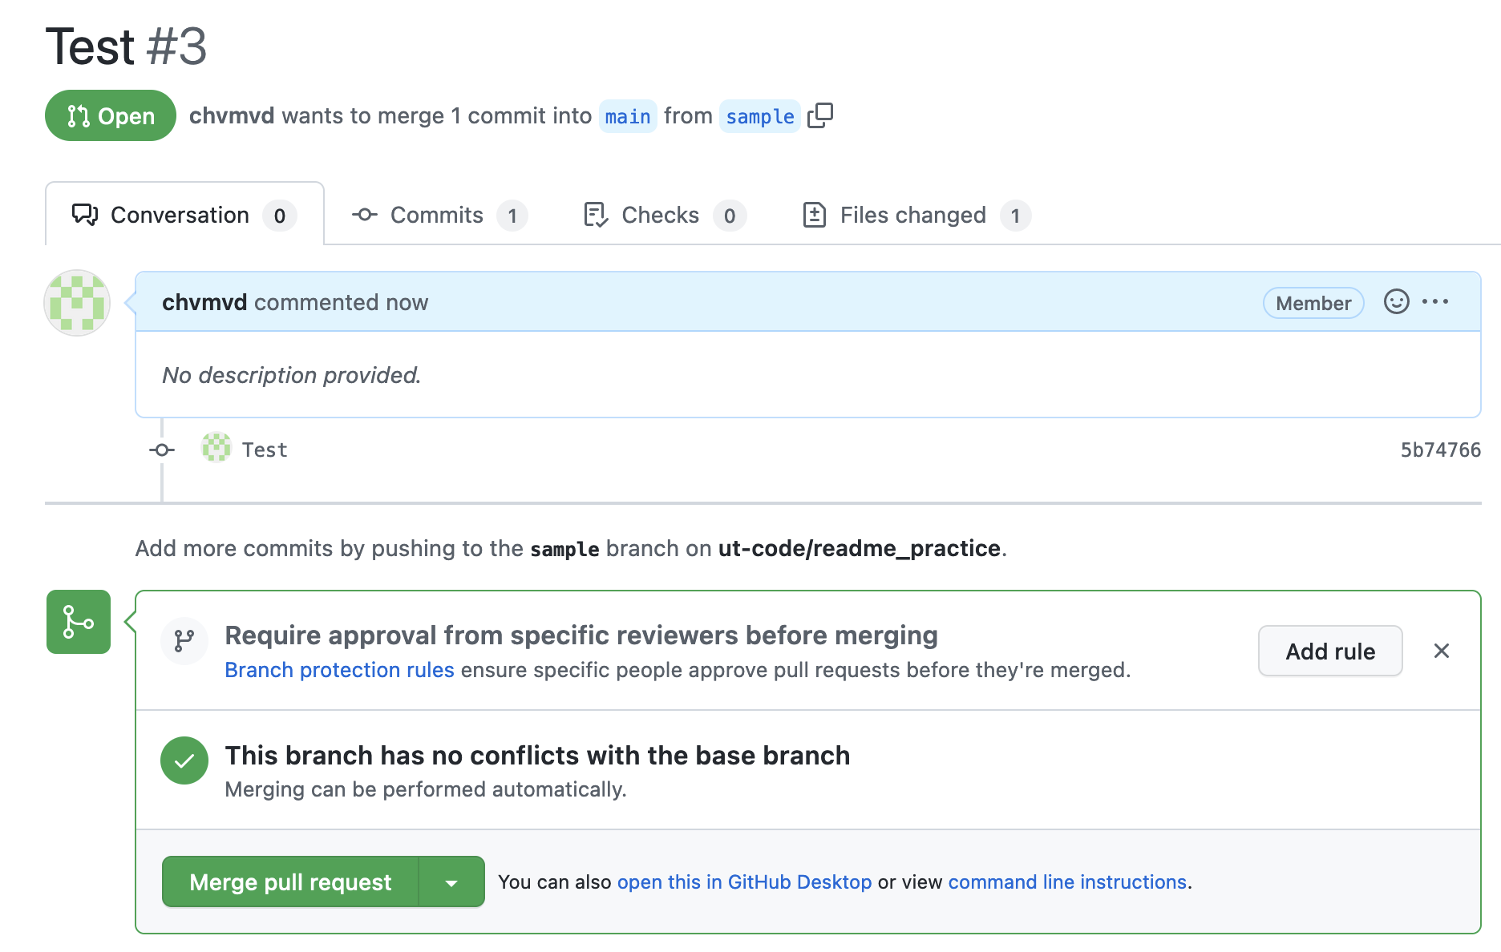1501x952 pixels.
Task: Click the pull request Open status icon
Action: click(80, 115)
